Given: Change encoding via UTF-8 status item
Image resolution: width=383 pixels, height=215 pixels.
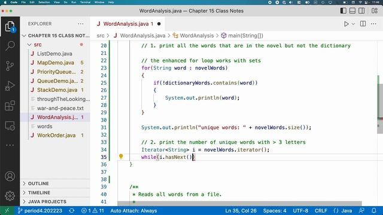Looking at the screenshot, I should (300, 211).
